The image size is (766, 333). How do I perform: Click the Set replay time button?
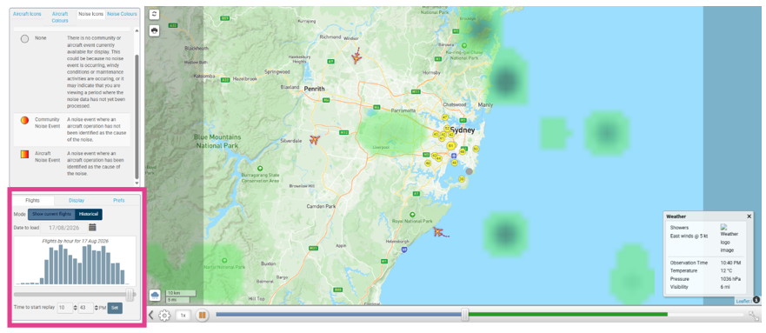coord(115,308)
